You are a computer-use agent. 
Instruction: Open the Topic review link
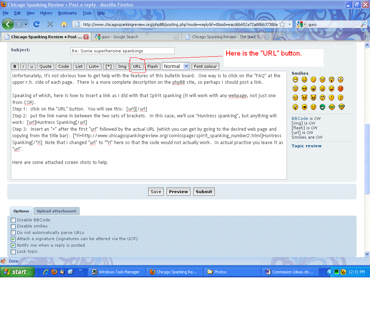click(x=306, y=146)
